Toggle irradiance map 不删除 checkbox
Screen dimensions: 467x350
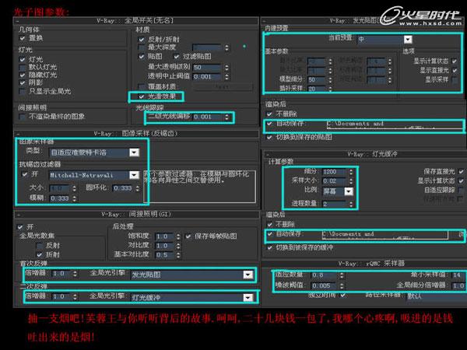(269, 114)
